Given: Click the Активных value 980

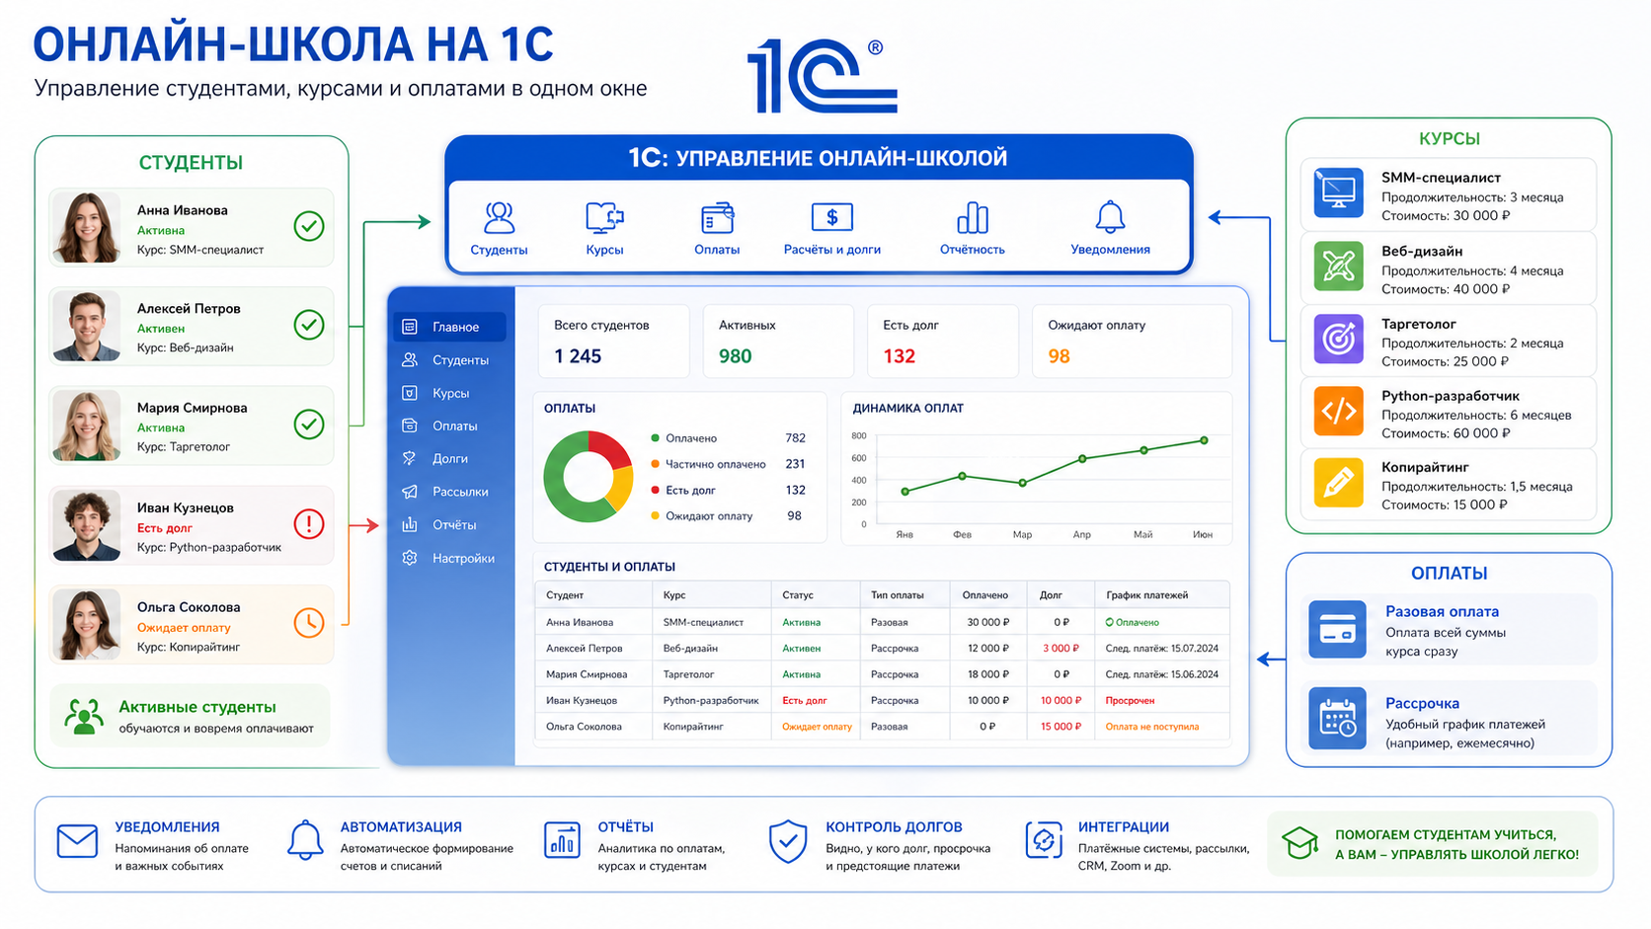Looking at the screenshot, I should [736, 356].
